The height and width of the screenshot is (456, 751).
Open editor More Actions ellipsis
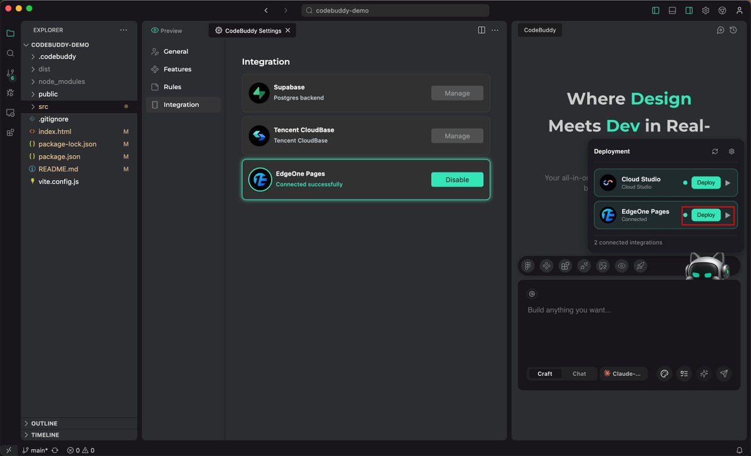[495, 30]
